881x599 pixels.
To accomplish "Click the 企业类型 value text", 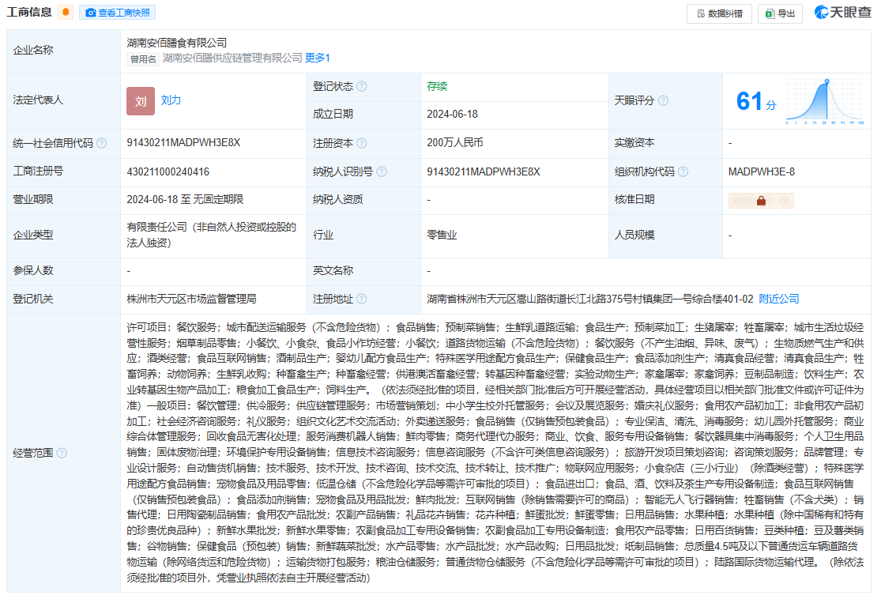I will pos(211,235).
